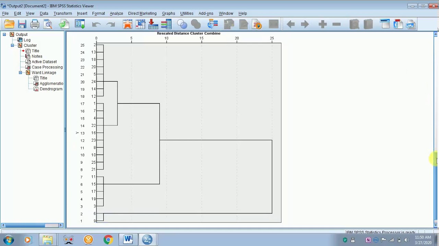
Task: Click the Open folder toolbar icon
Action: [x=9, y=24]
